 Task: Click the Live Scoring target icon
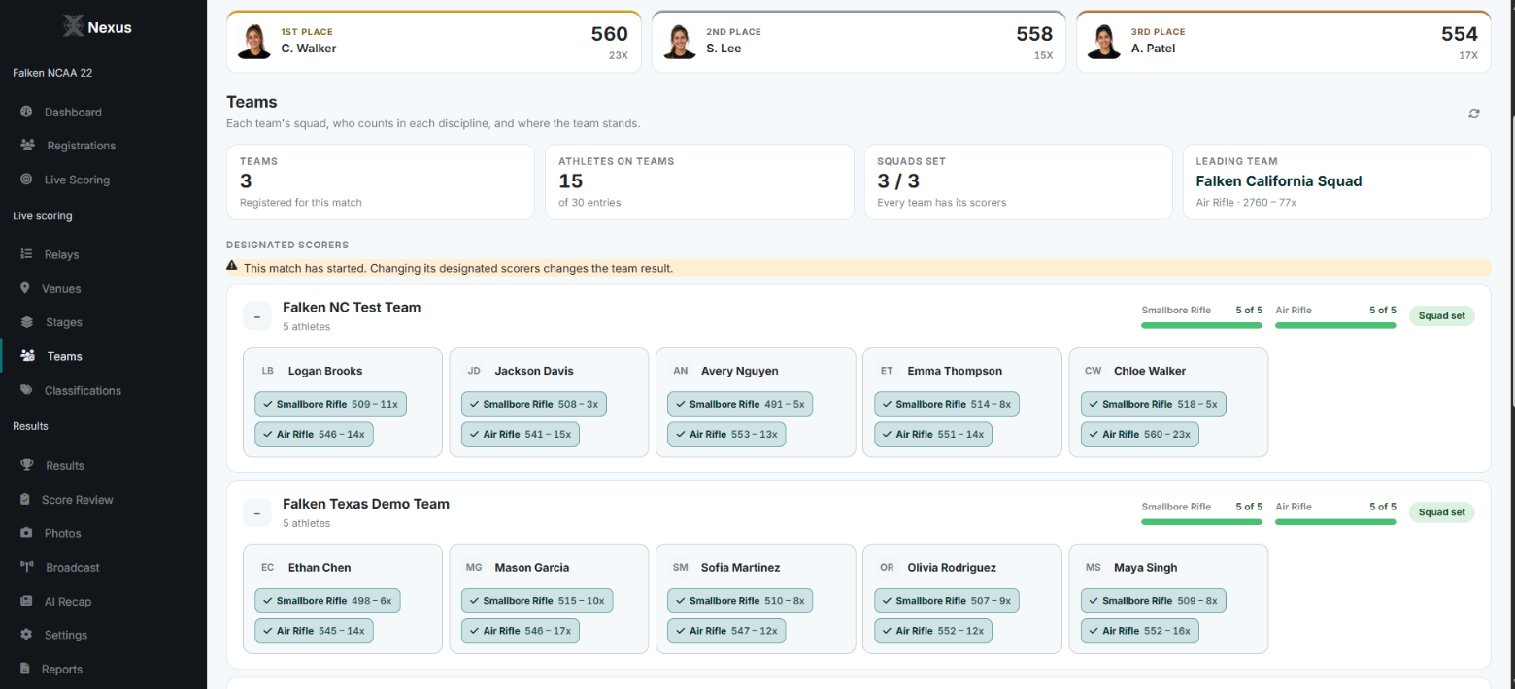click(26, 180)
